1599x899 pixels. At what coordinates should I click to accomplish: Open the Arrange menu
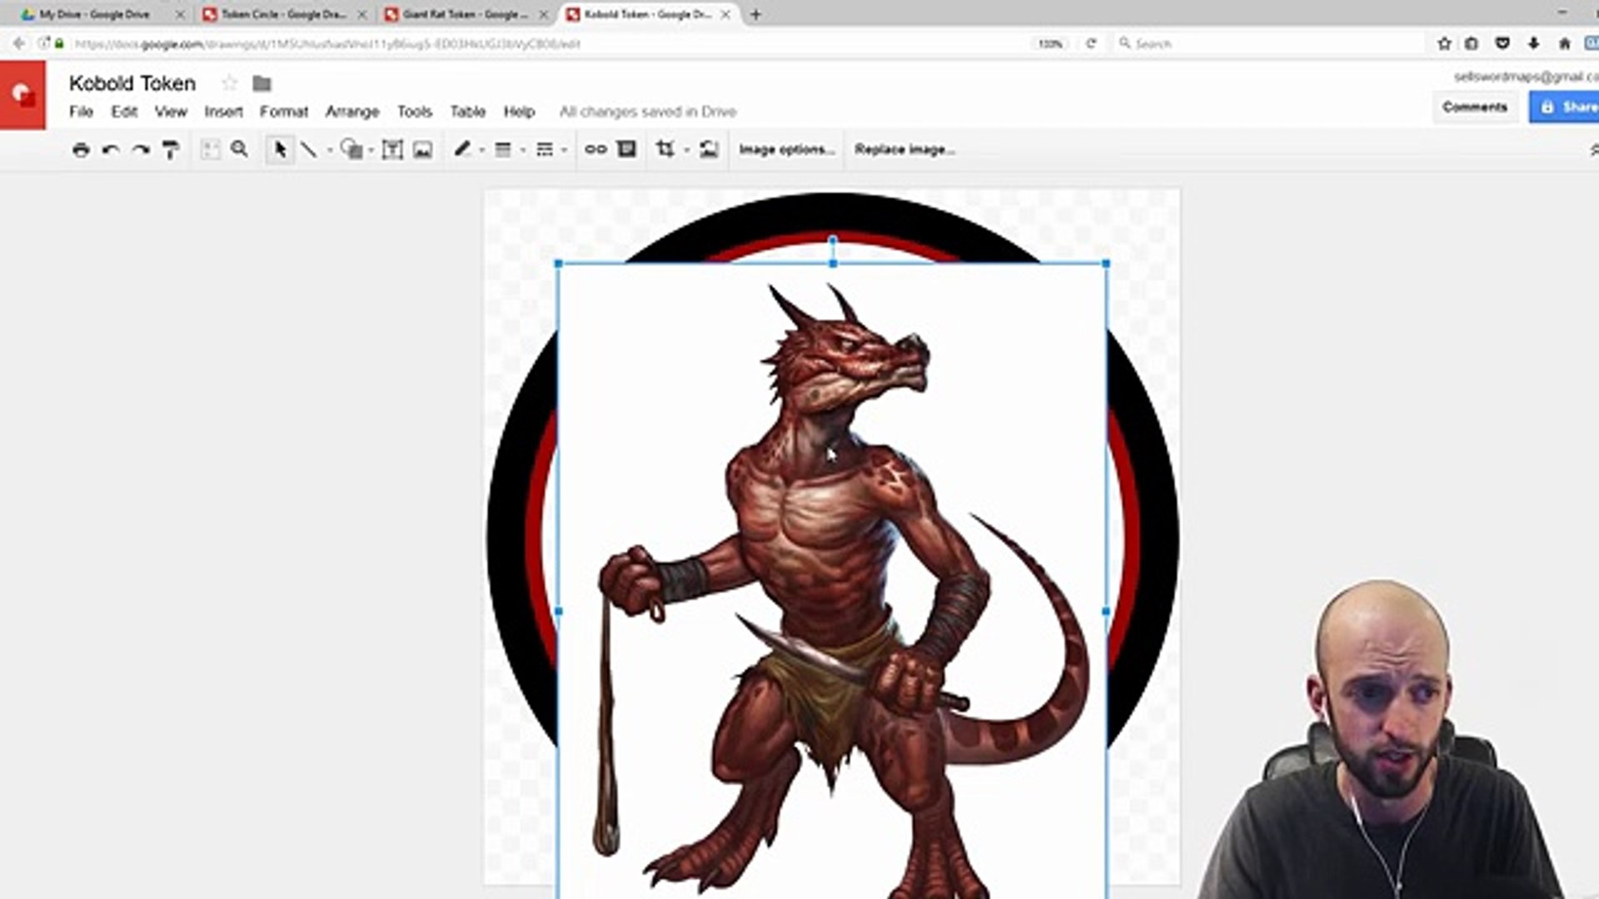tap(353, 111)
